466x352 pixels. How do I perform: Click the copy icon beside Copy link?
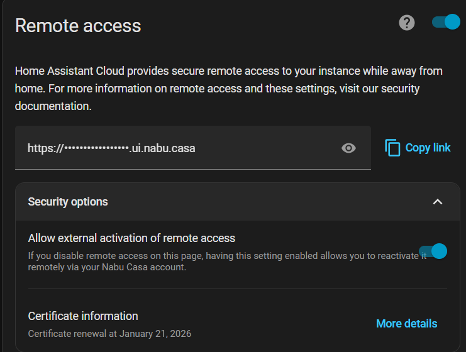pyautogui.click(x=392, y=148)
